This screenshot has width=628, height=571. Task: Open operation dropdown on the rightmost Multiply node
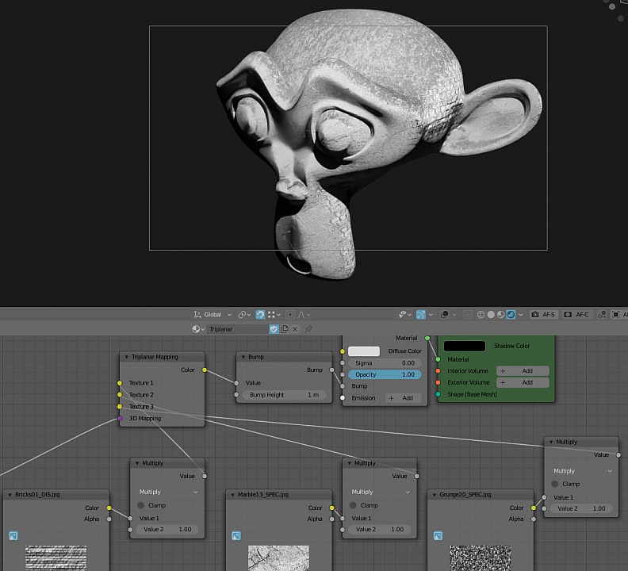(582, 471)
